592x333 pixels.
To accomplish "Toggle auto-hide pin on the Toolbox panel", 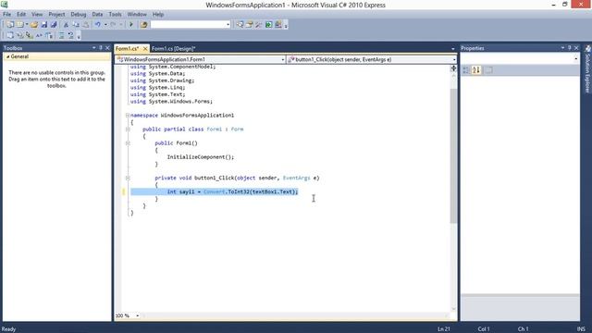I will point(101,48).
